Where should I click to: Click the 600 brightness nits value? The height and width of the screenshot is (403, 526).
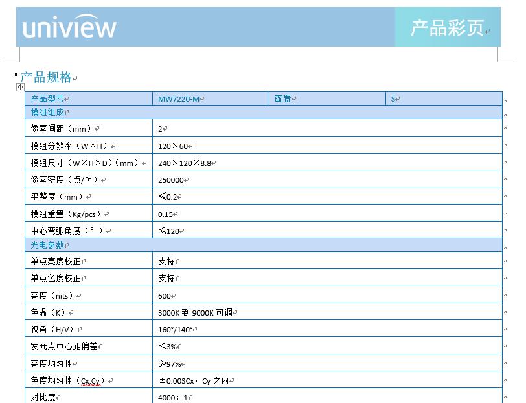pos(165,296)
